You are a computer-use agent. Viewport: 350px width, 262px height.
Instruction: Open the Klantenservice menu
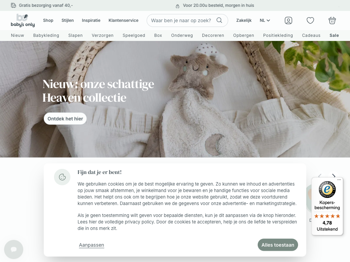(x=123, y=20)
